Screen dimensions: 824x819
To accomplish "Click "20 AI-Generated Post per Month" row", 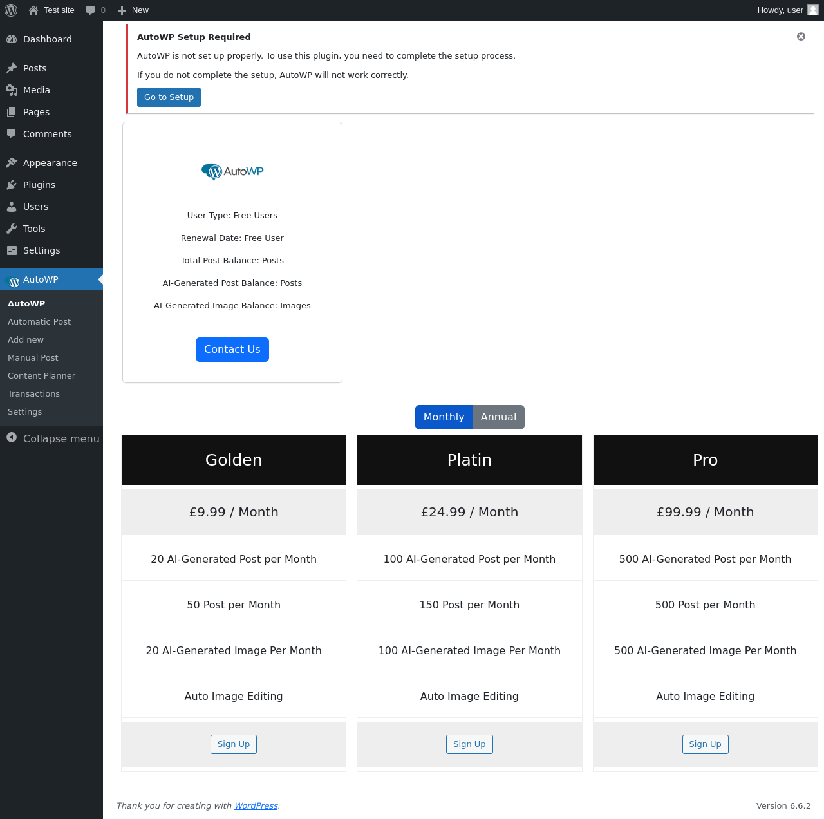I will 234,559.
